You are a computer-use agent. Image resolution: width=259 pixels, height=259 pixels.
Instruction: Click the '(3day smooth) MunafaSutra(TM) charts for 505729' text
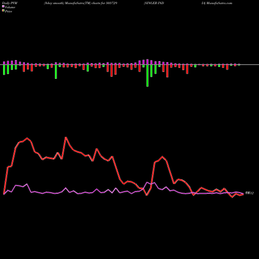tap(81, 3)
